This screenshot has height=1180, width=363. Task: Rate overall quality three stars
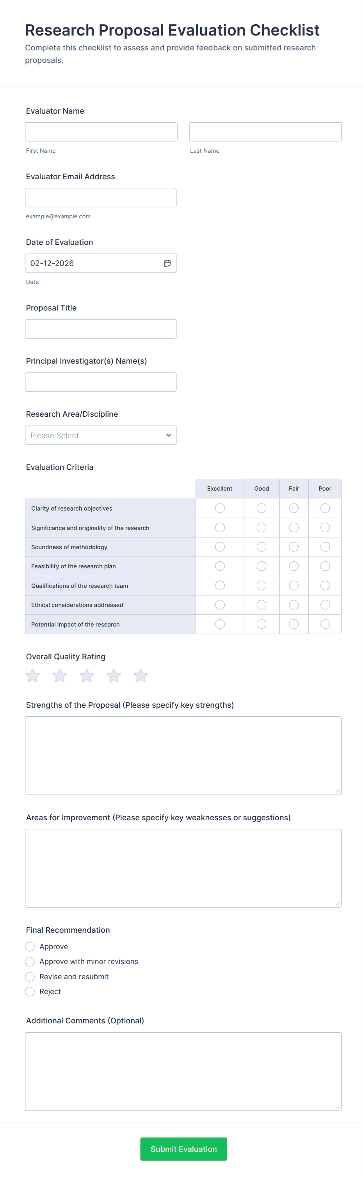(x=87, y=675)
